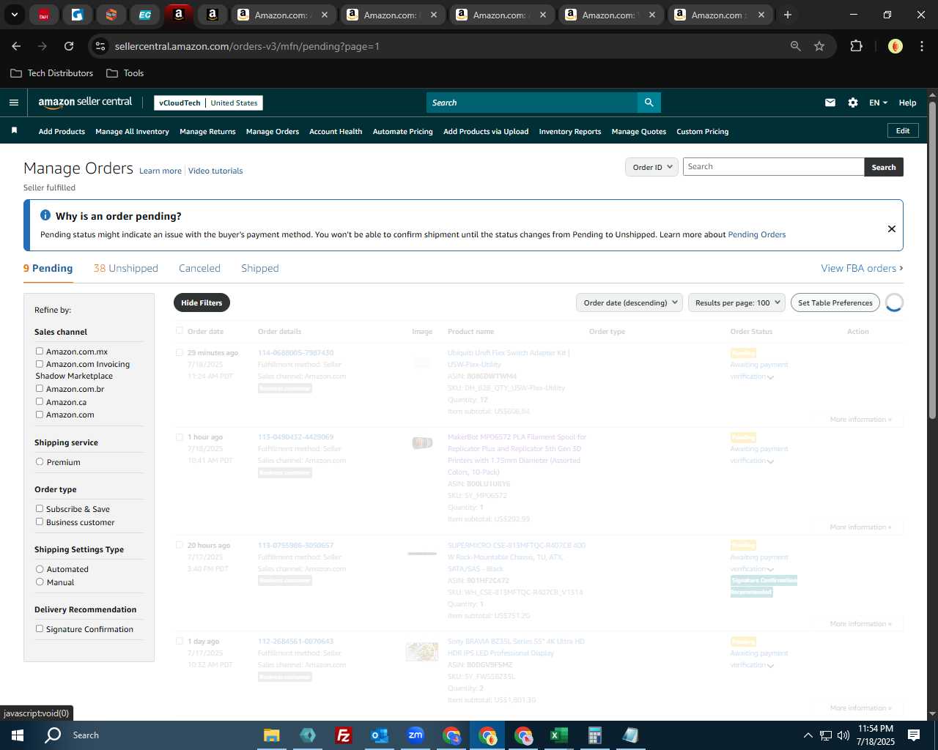Reload the page with the browser refresh icon

[x=69, y=46]
